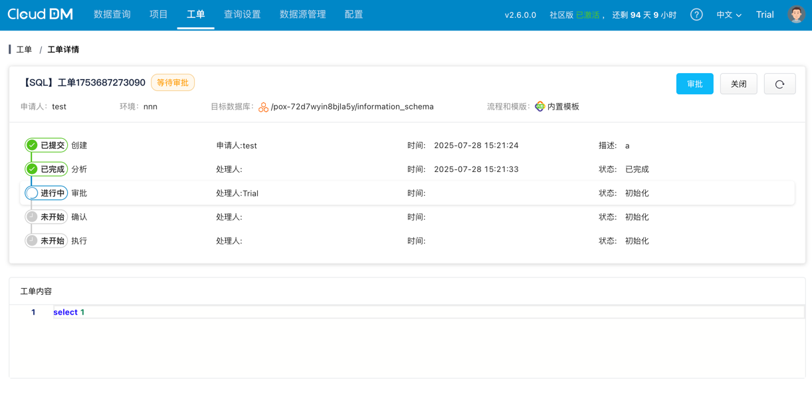Click the built-in template colorful icon
812x397 pixels.
click(x=540, y=107)
